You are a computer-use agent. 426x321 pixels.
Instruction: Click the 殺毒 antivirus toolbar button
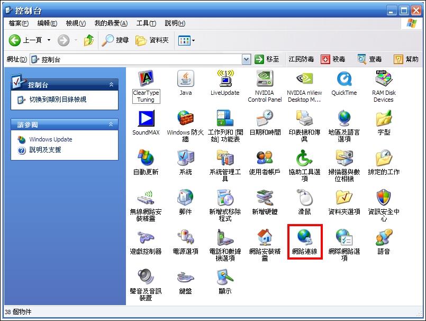333,59
